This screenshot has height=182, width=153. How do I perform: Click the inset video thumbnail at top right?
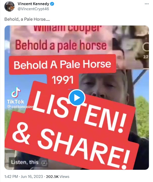click(x=131, y=47)
